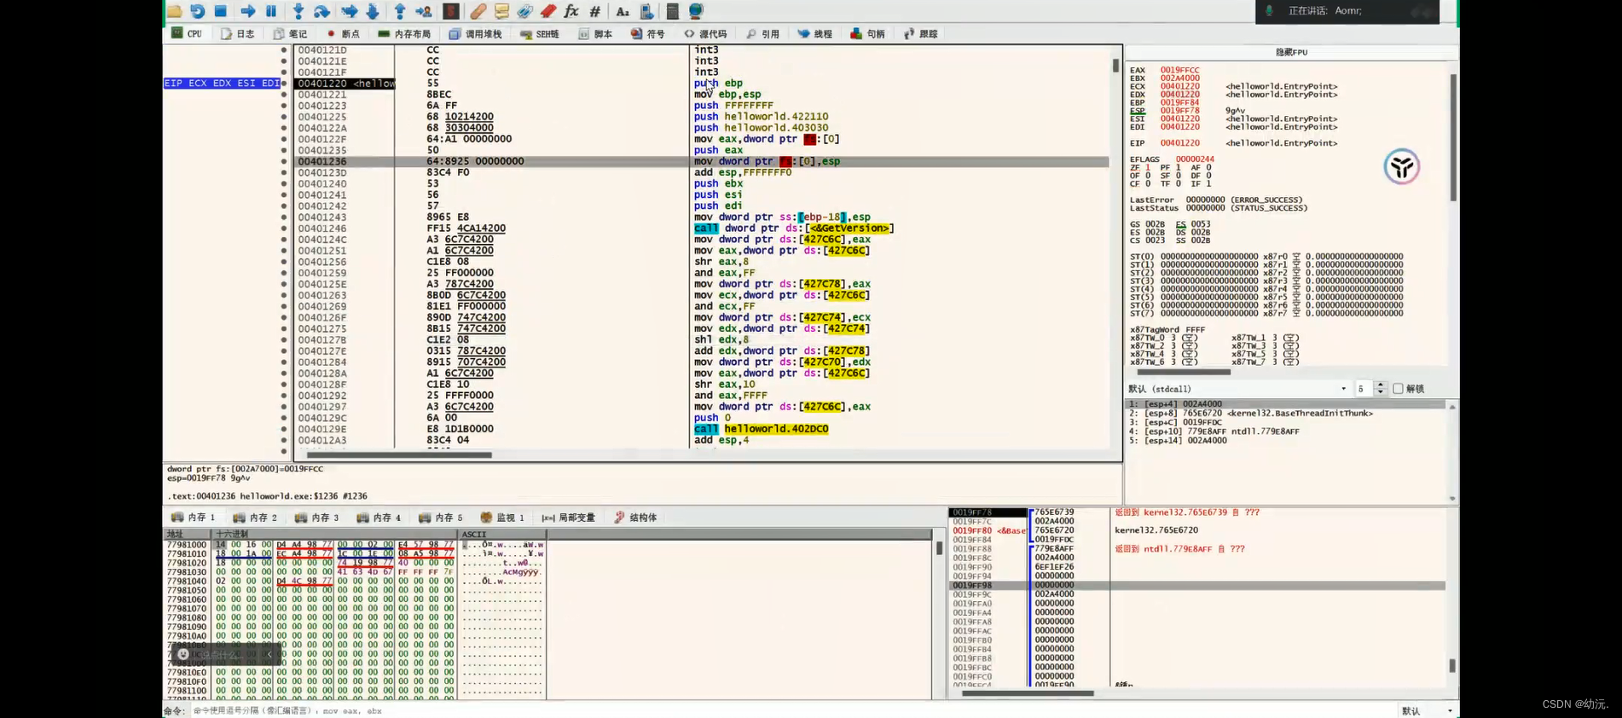Click the Stop debugging square icon
The height and width of the screenshot is (718, 1622).
point(221,11)
